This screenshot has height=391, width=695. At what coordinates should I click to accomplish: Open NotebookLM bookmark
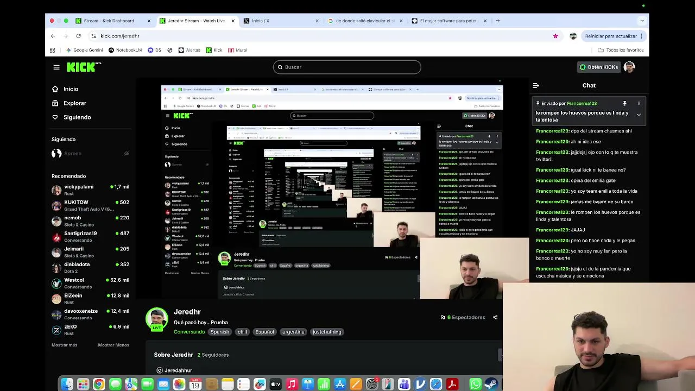click(x=125, y=50)
